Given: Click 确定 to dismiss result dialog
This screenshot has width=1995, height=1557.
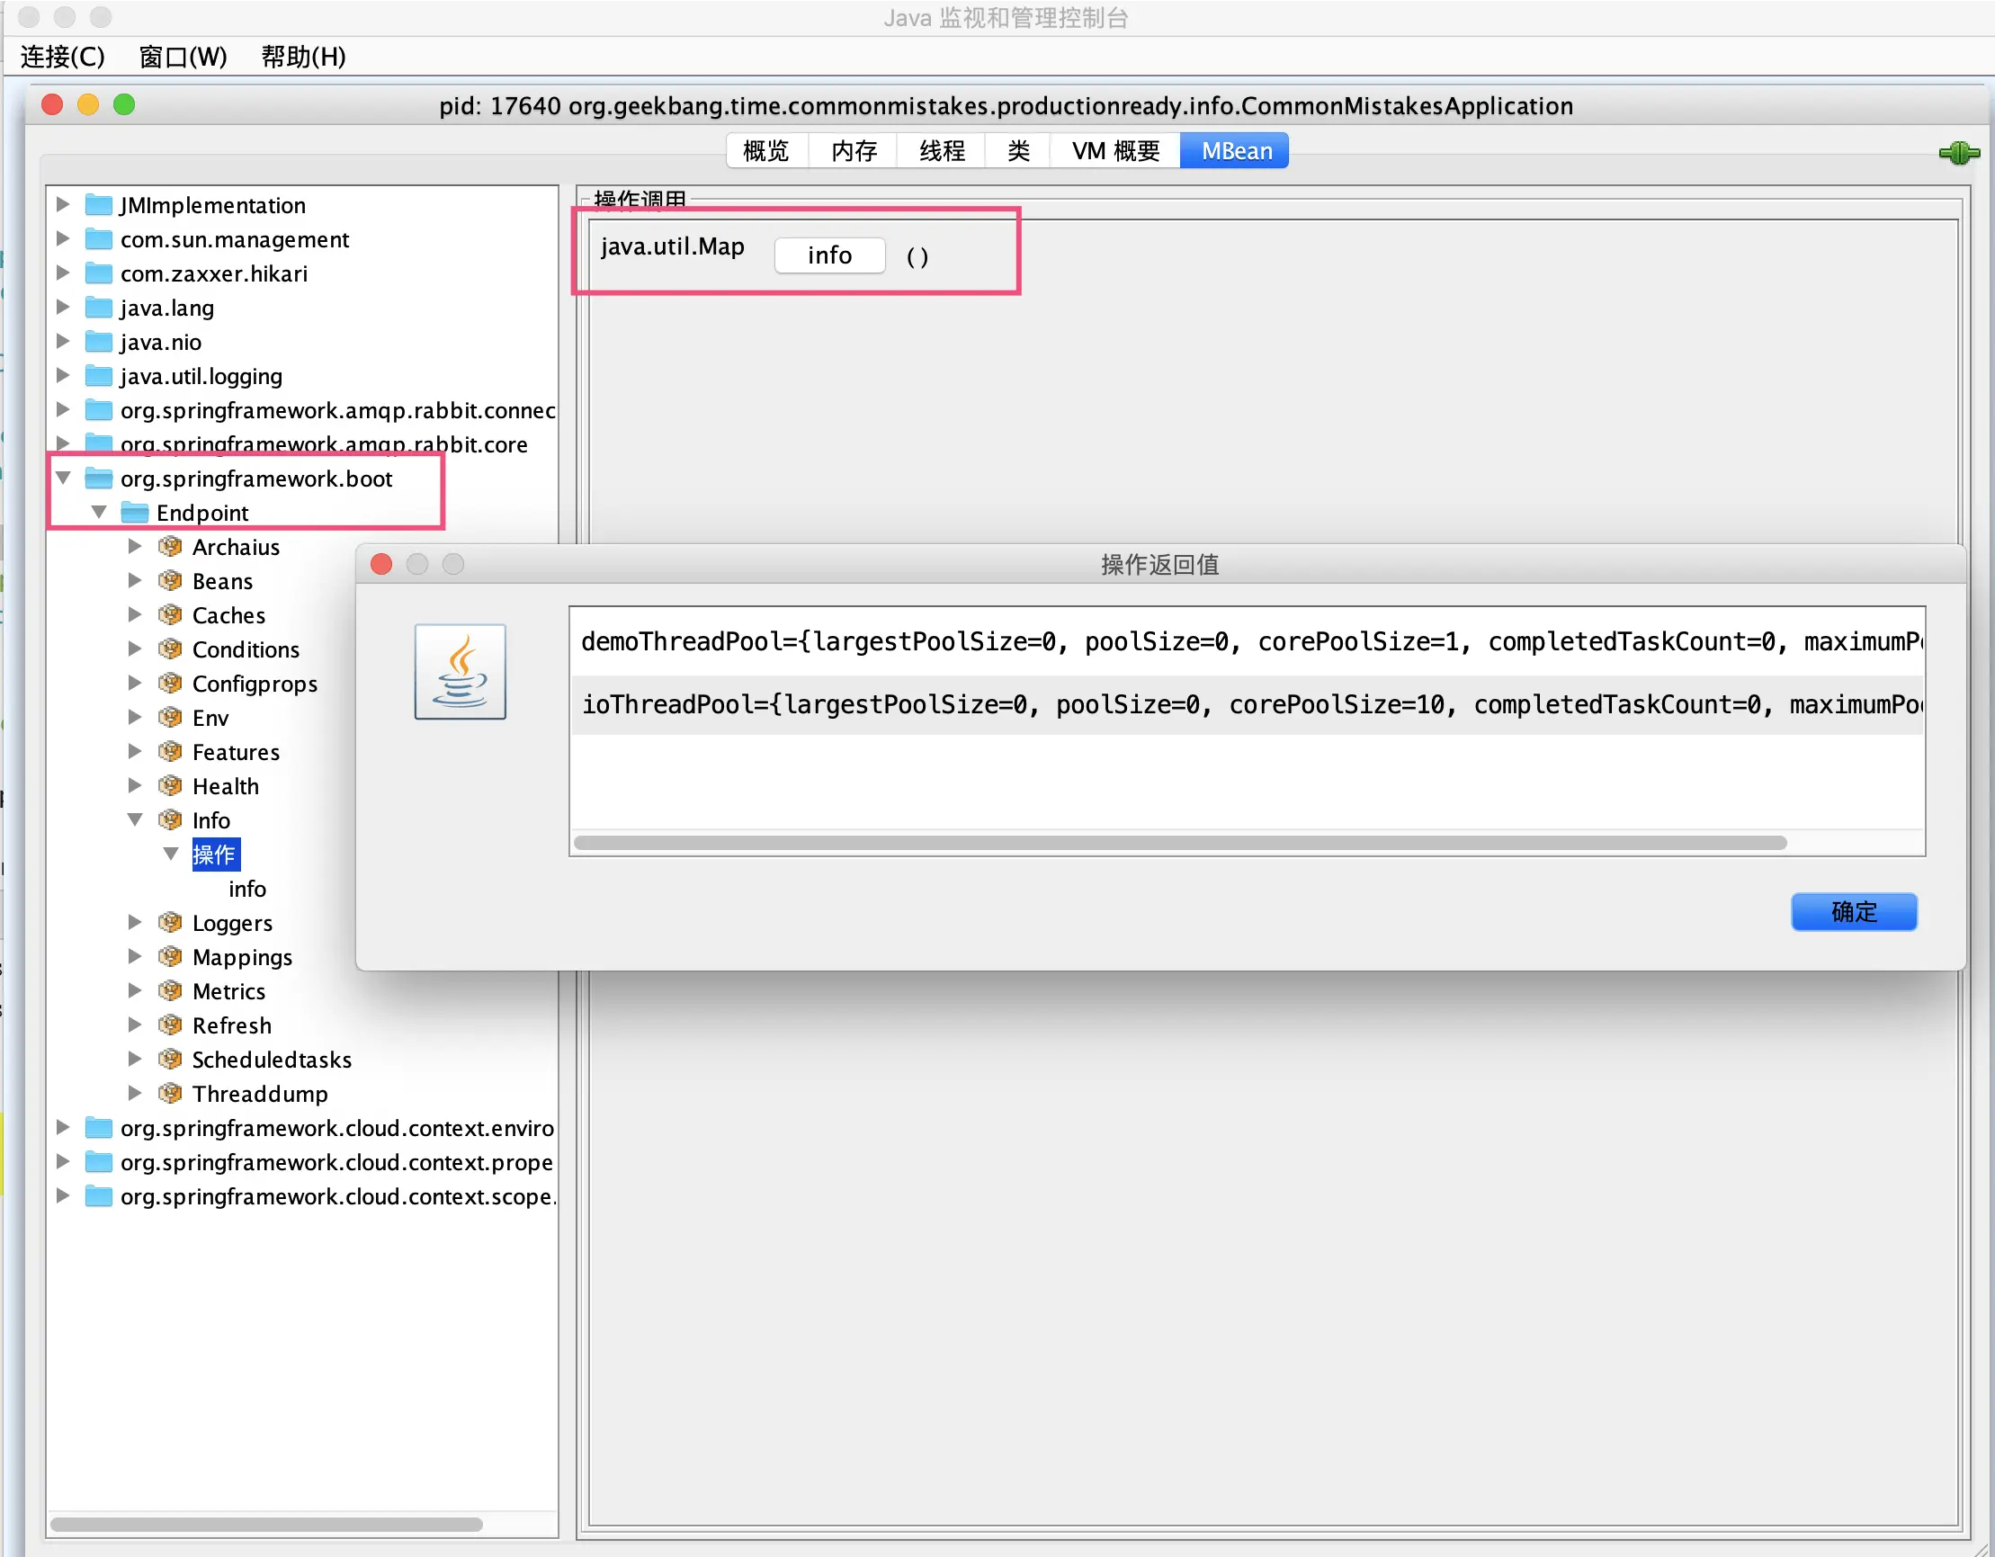Looking at the screenshot, I should tap(1854, 911).
